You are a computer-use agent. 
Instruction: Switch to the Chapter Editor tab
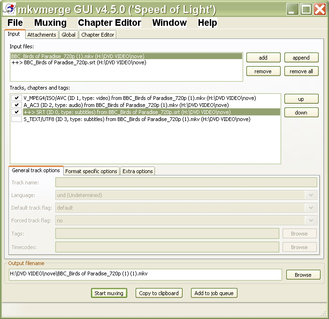tap(98, 35)
